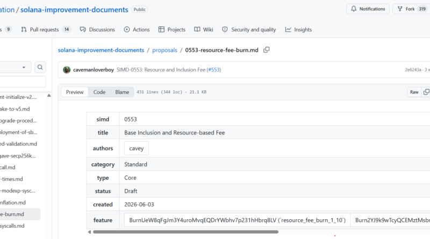Focus the go-to-file input field
430x239 pixels.
pyautogui.click(x=23, y=82)
